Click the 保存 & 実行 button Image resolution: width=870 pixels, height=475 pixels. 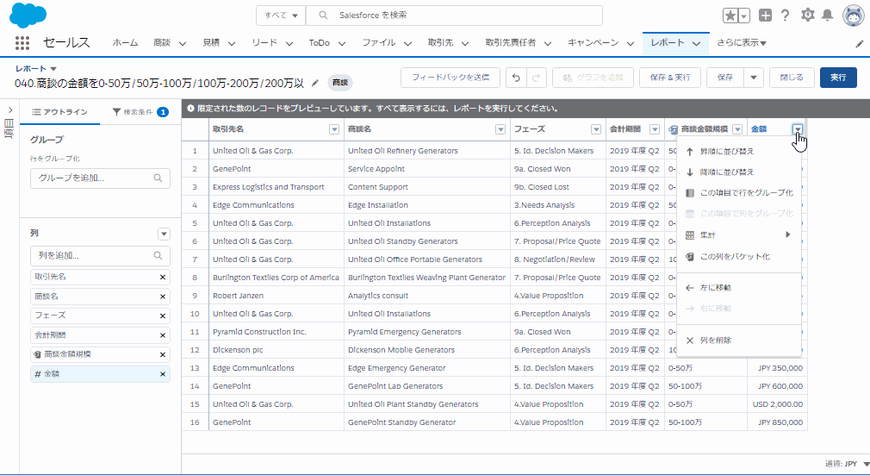click(670, 78)
